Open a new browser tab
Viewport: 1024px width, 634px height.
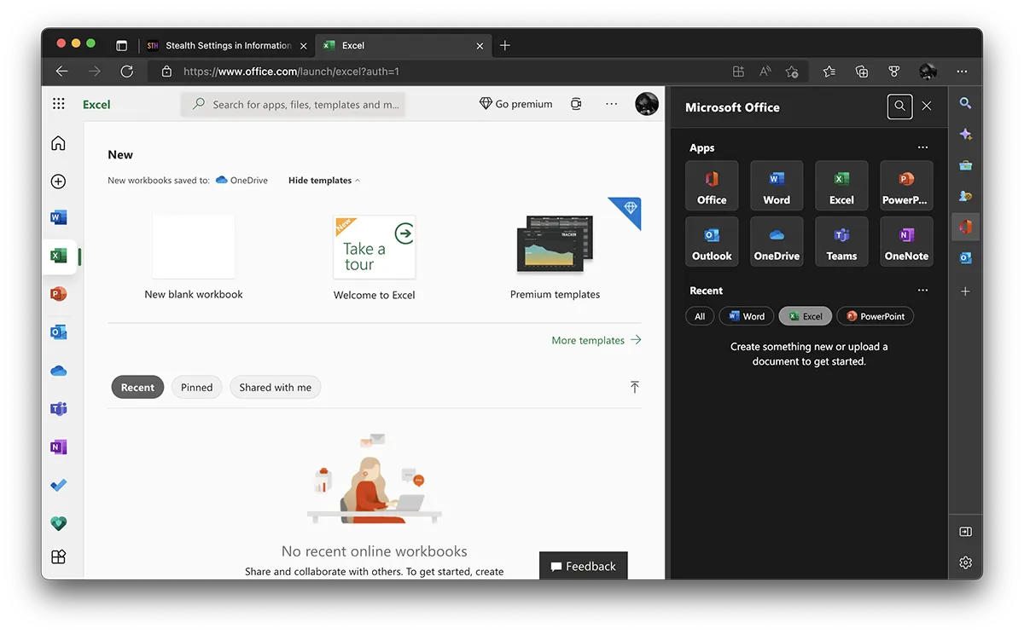[x=505, y=45]
